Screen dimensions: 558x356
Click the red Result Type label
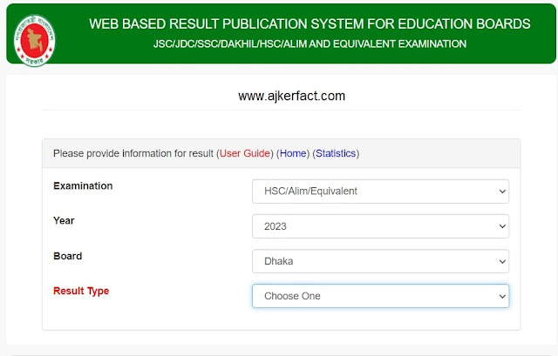click(x=81, y=291)
